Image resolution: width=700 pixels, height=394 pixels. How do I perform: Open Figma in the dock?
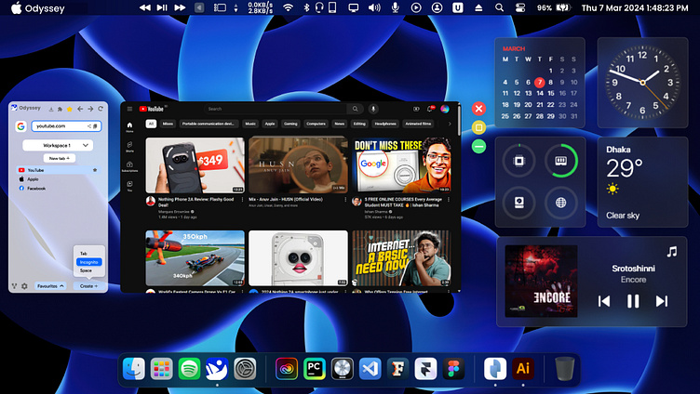[453, 369]
